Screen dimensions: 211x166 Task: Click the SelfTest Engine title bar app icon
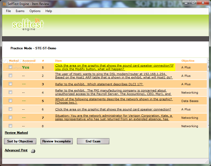(4, 4)
